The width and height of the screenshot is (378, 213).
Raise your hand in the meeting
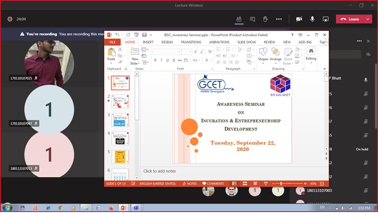265,19
